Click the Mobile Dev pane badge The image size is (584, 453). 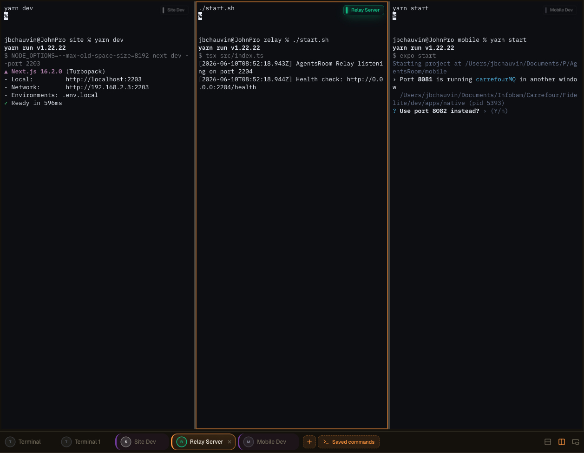pos(559,10)
